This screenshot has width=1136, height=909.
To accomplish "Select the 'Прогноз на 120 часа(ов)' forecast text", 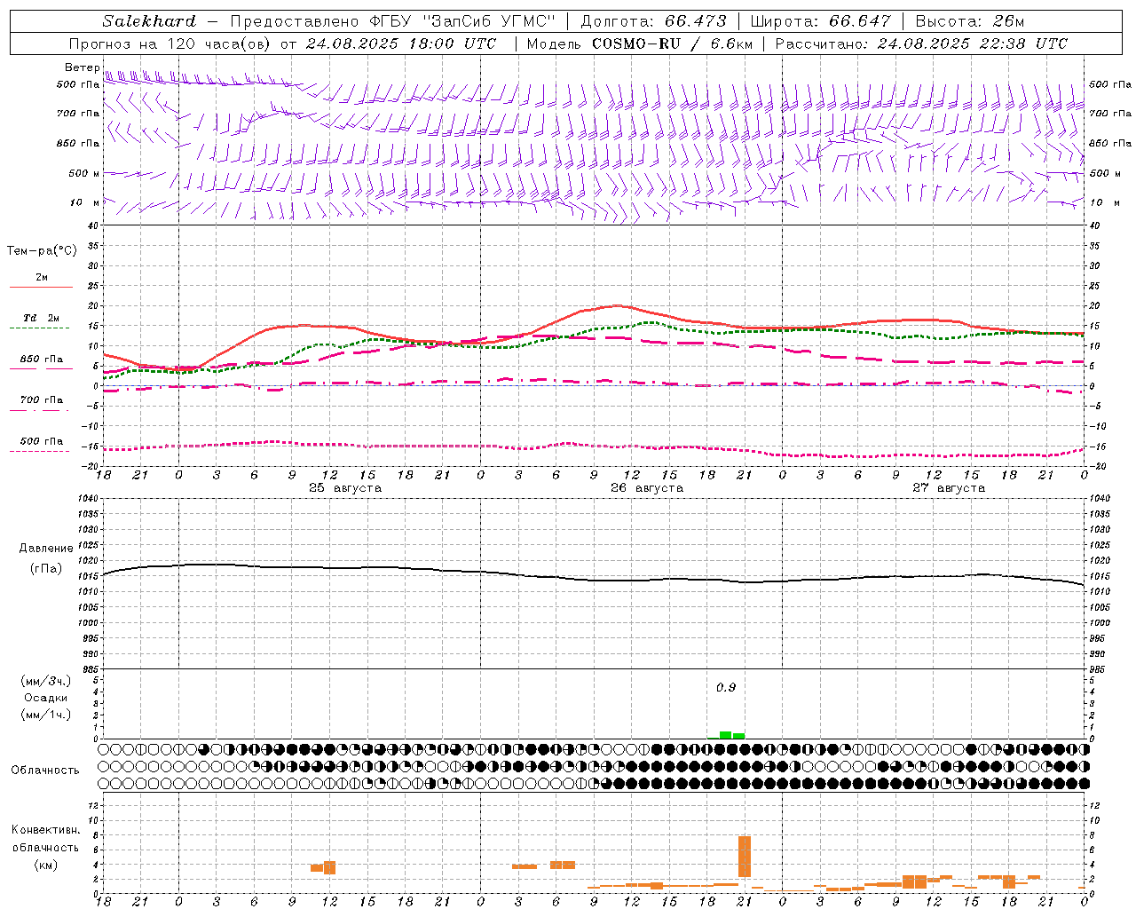I will (x=170, y=43).
